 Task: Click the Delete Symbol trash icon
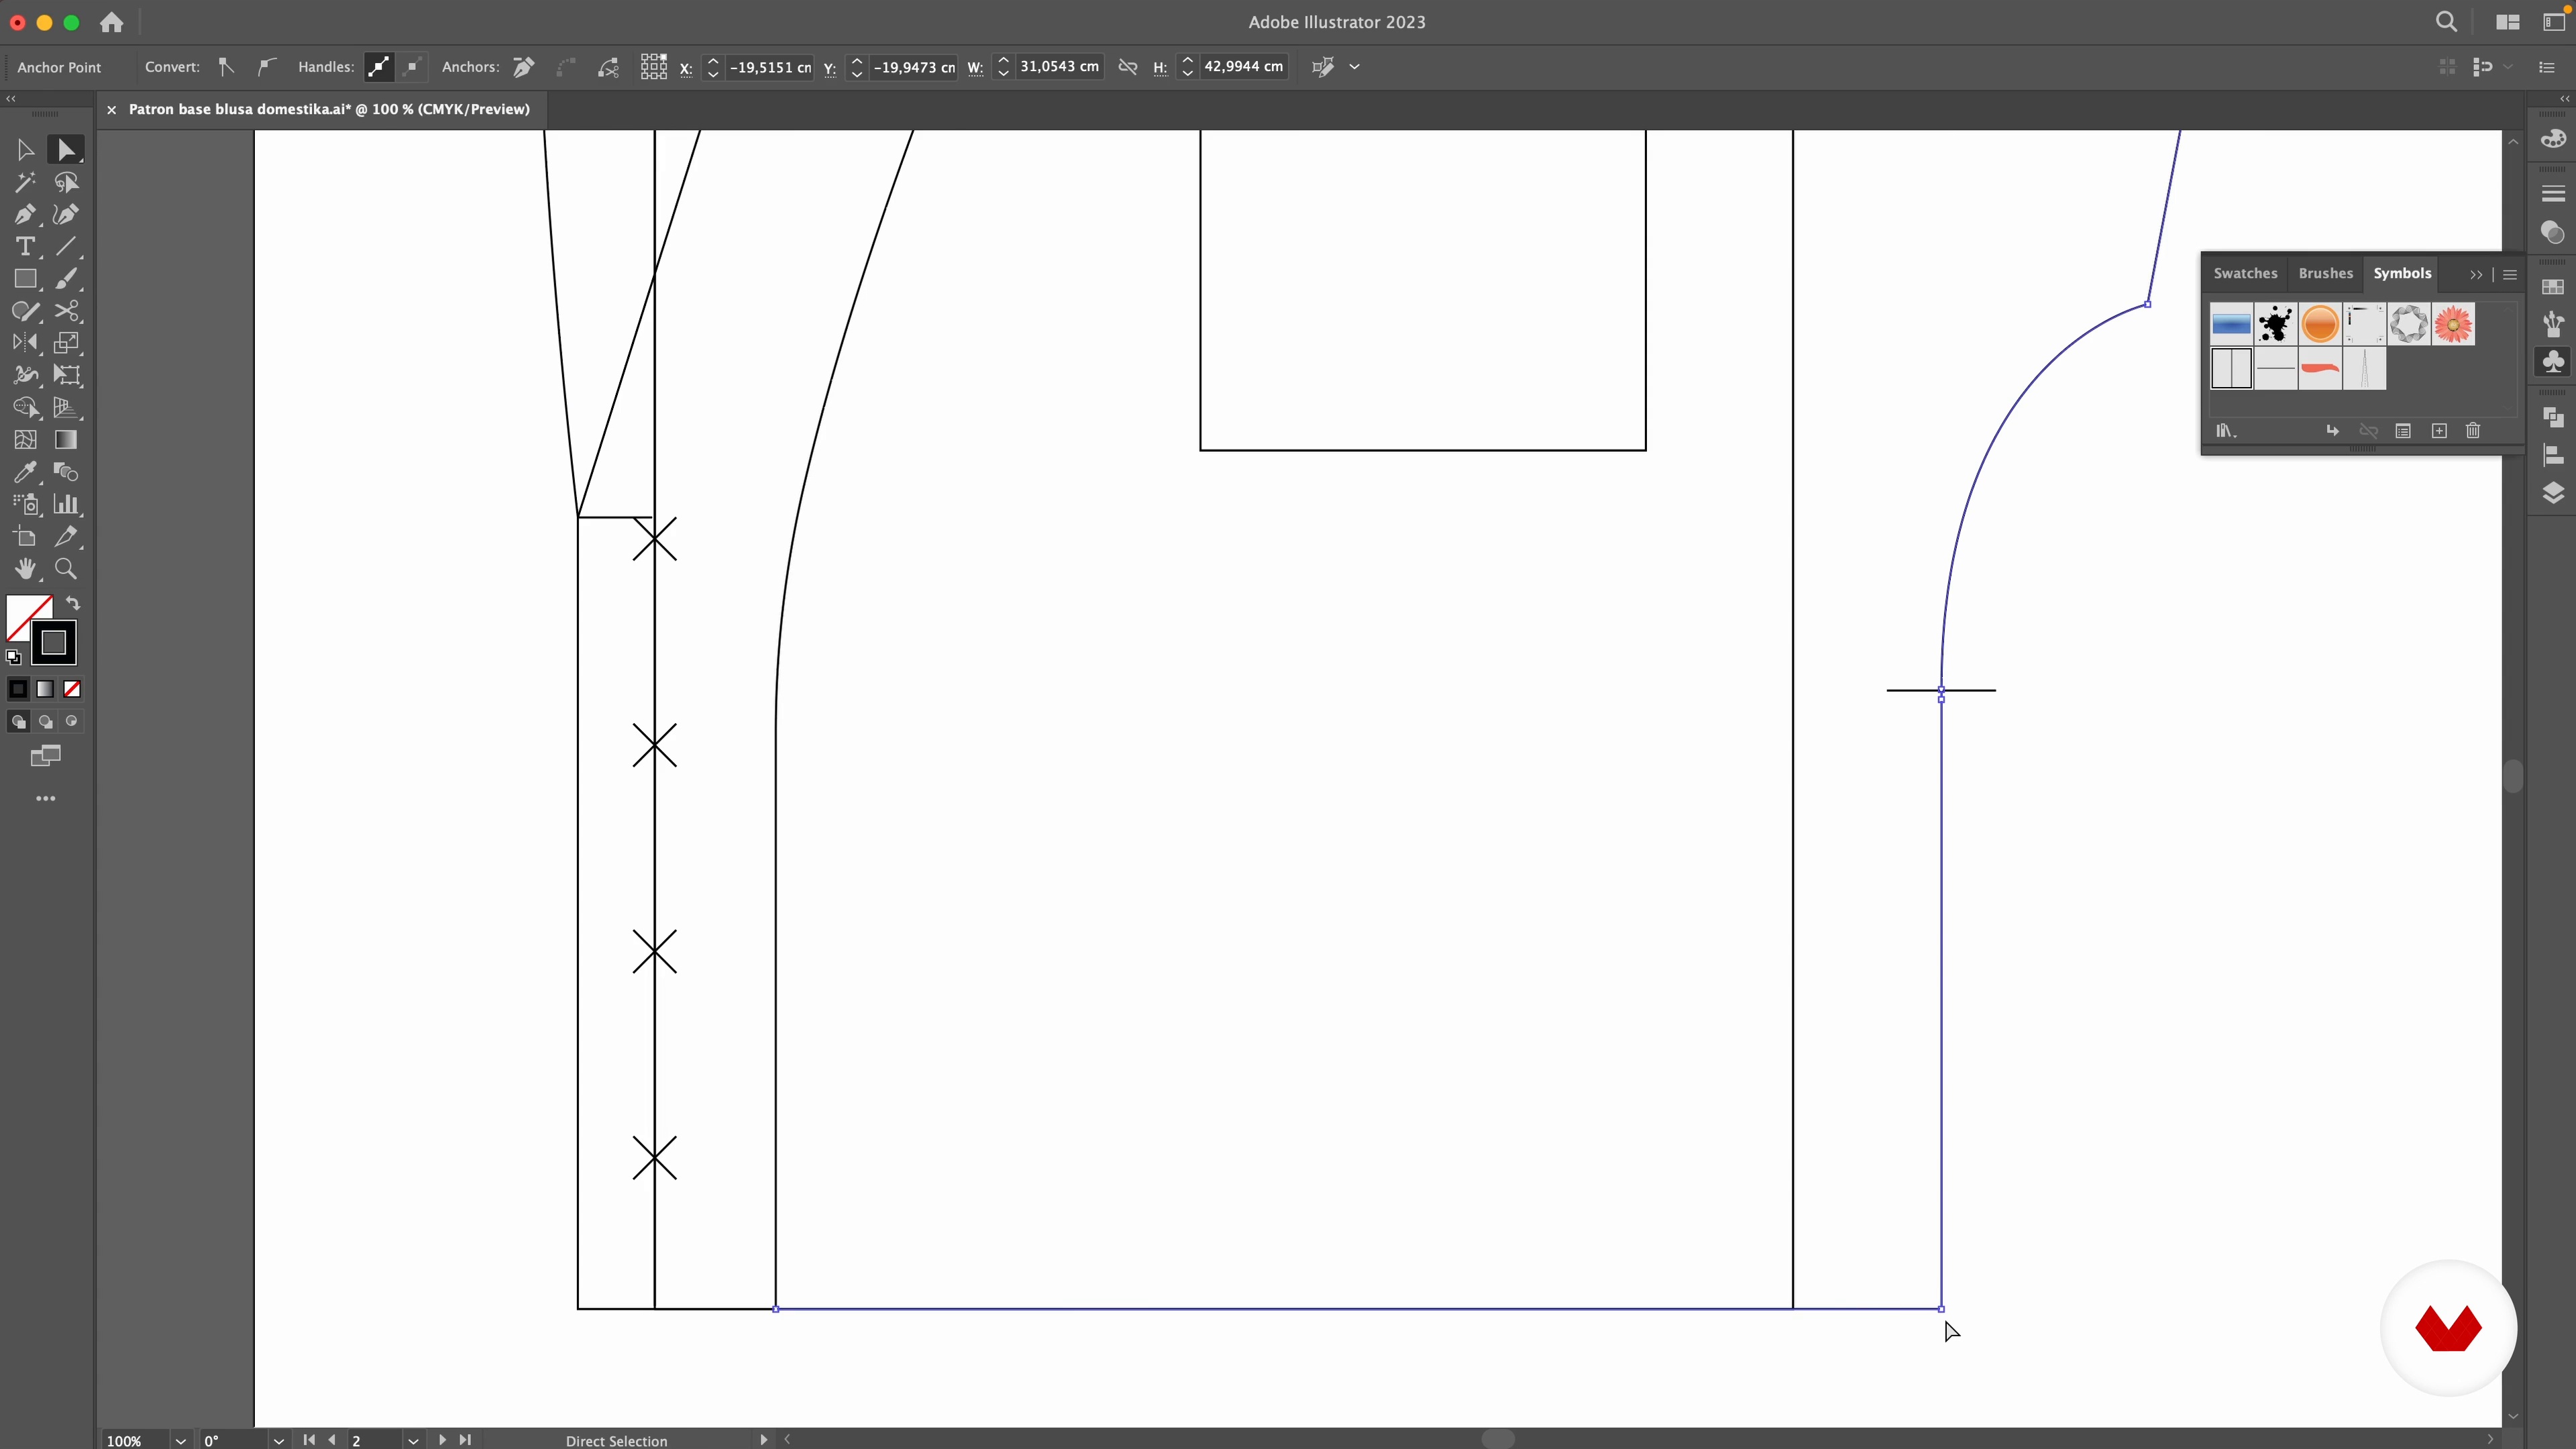pos(2473,431)
